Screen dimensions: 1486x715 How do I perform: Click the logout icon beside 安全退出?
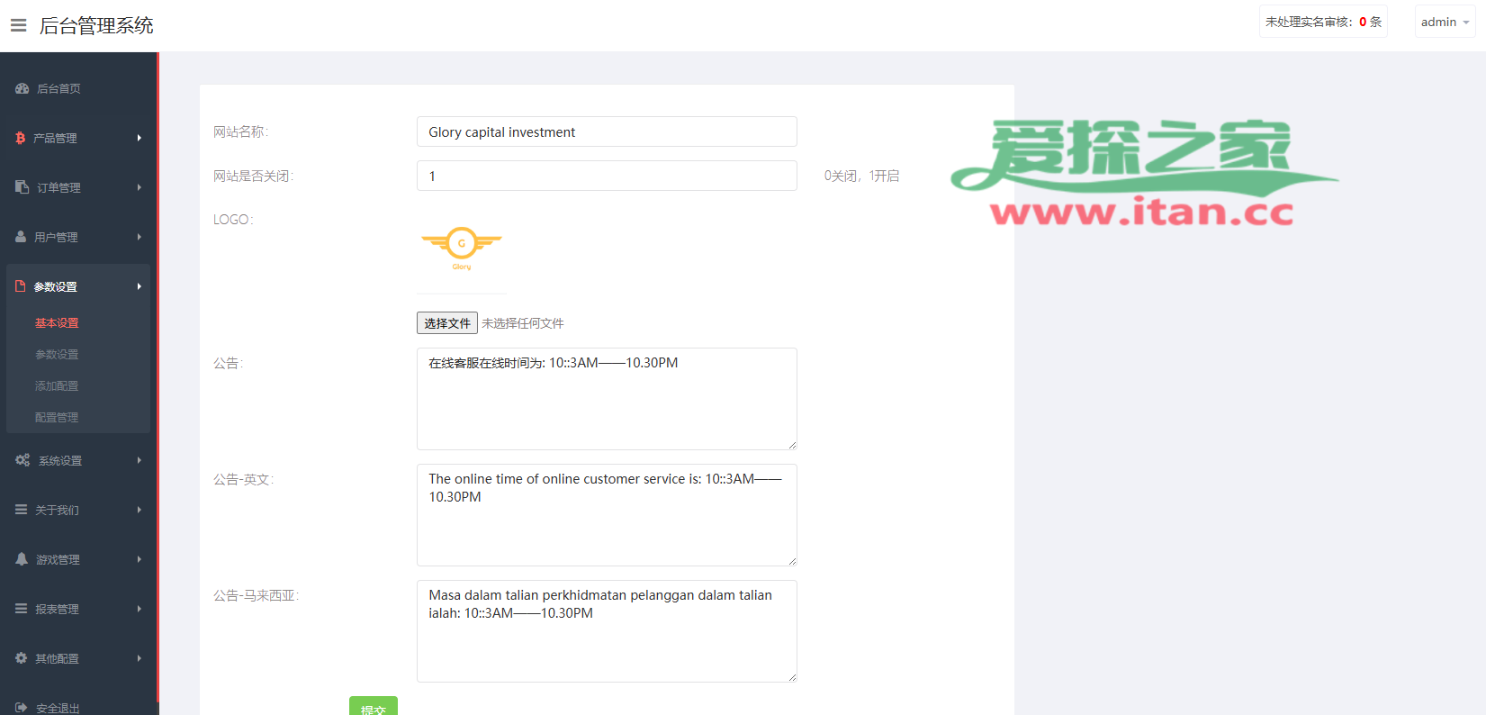pos(22,708)
